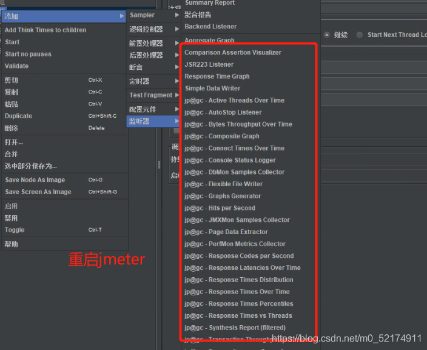The height and width of the screenshot is (350, 427).
Task: Add jp@gc - Bytes Throughput Over Time
Action: (250, 124)
